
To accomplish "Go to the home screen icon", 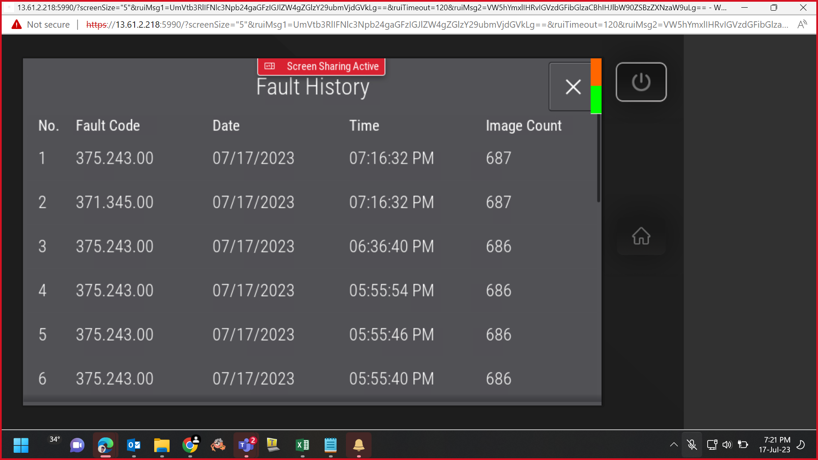I will coord(641,236).
